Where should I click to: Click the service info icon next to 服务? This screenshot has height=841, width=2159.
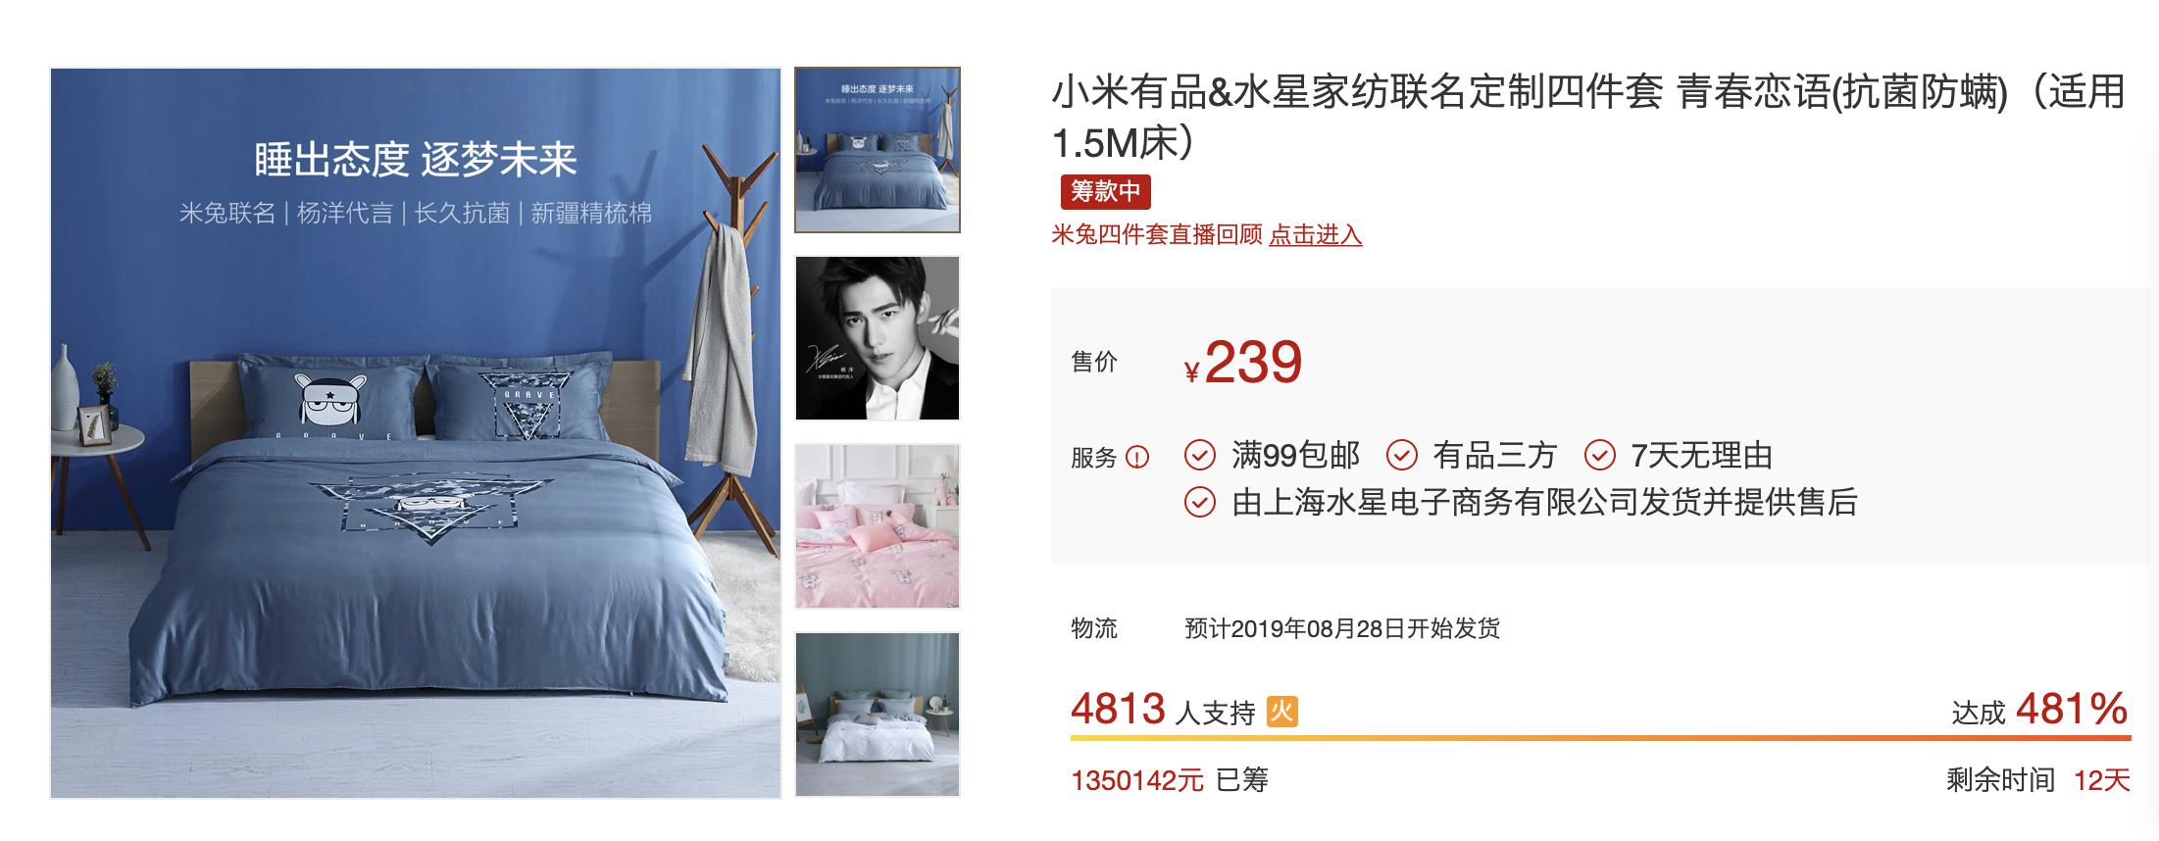tap(1137, 457)
